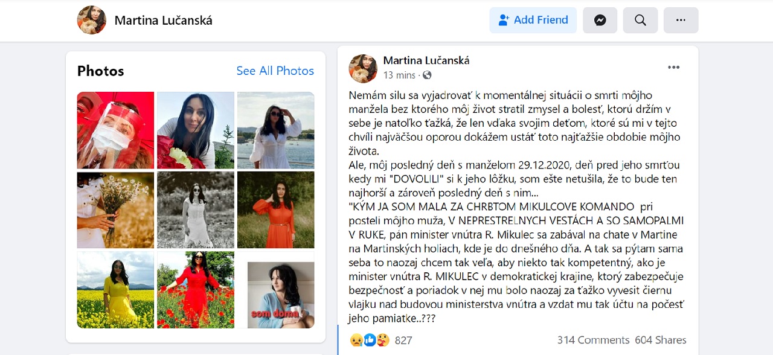
Task: Open the profile three-dots options menu
Action: [681, 20]
